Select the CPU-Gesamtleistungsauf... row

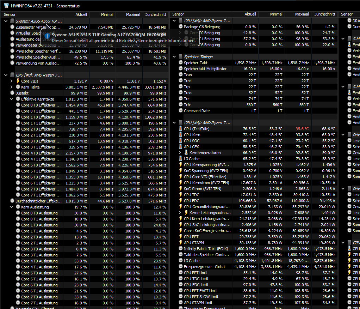point(254,206)
